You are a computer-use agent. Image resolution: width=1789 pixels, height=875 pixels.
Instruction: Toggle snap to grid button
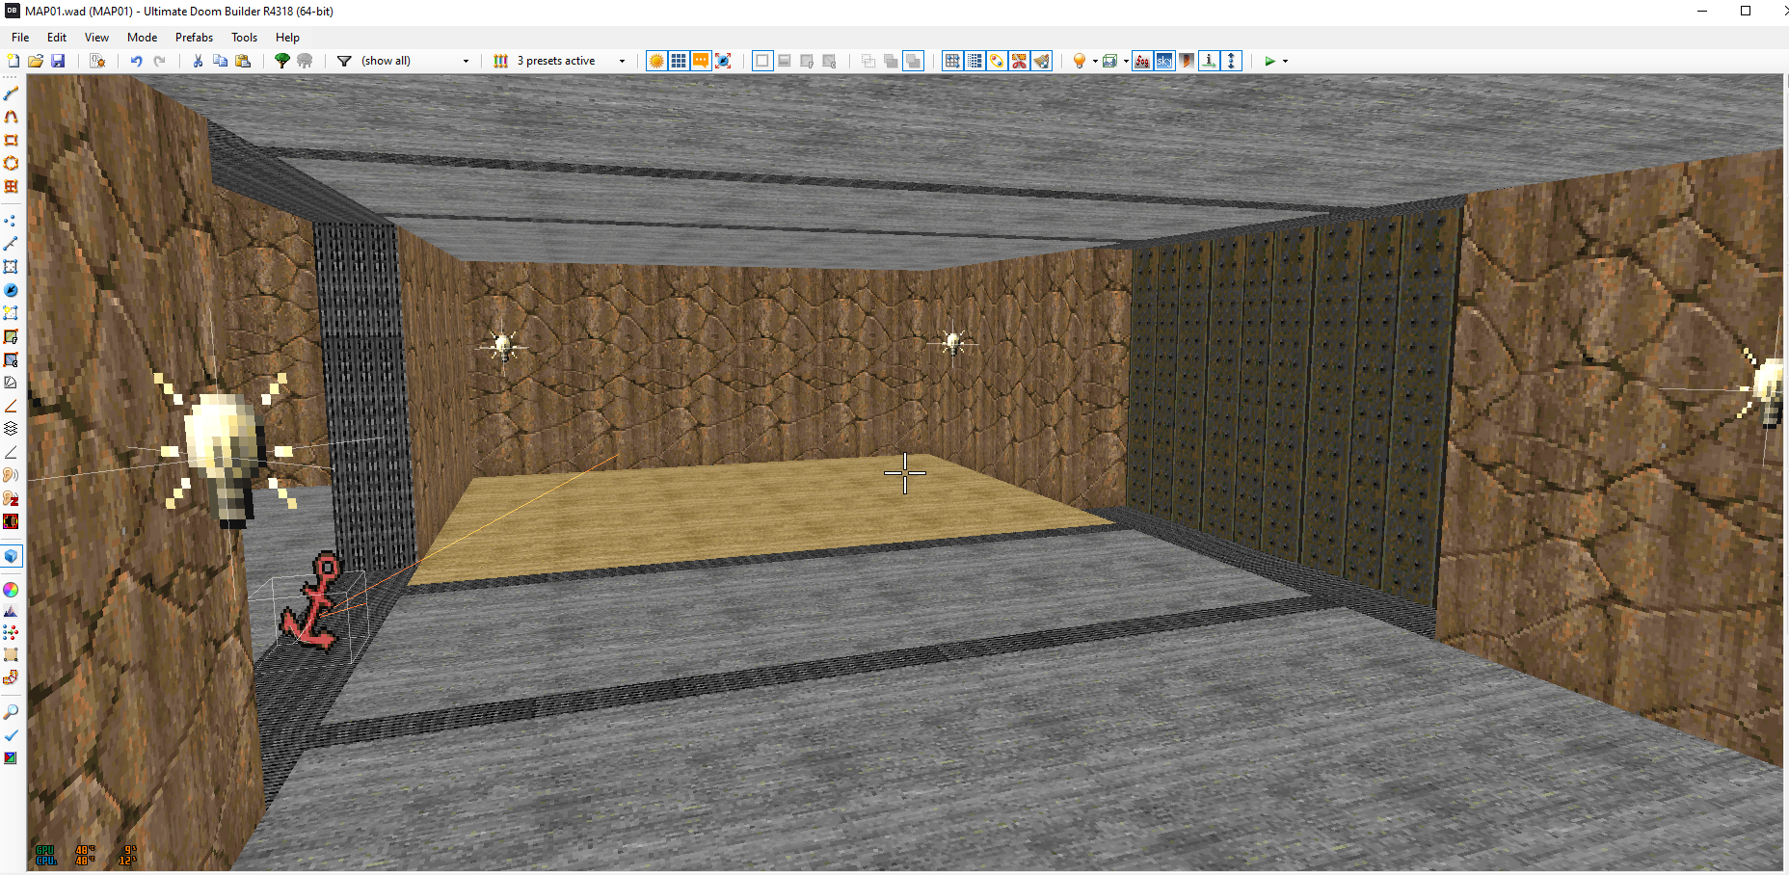pyautogui.click(x=952, y=61)
